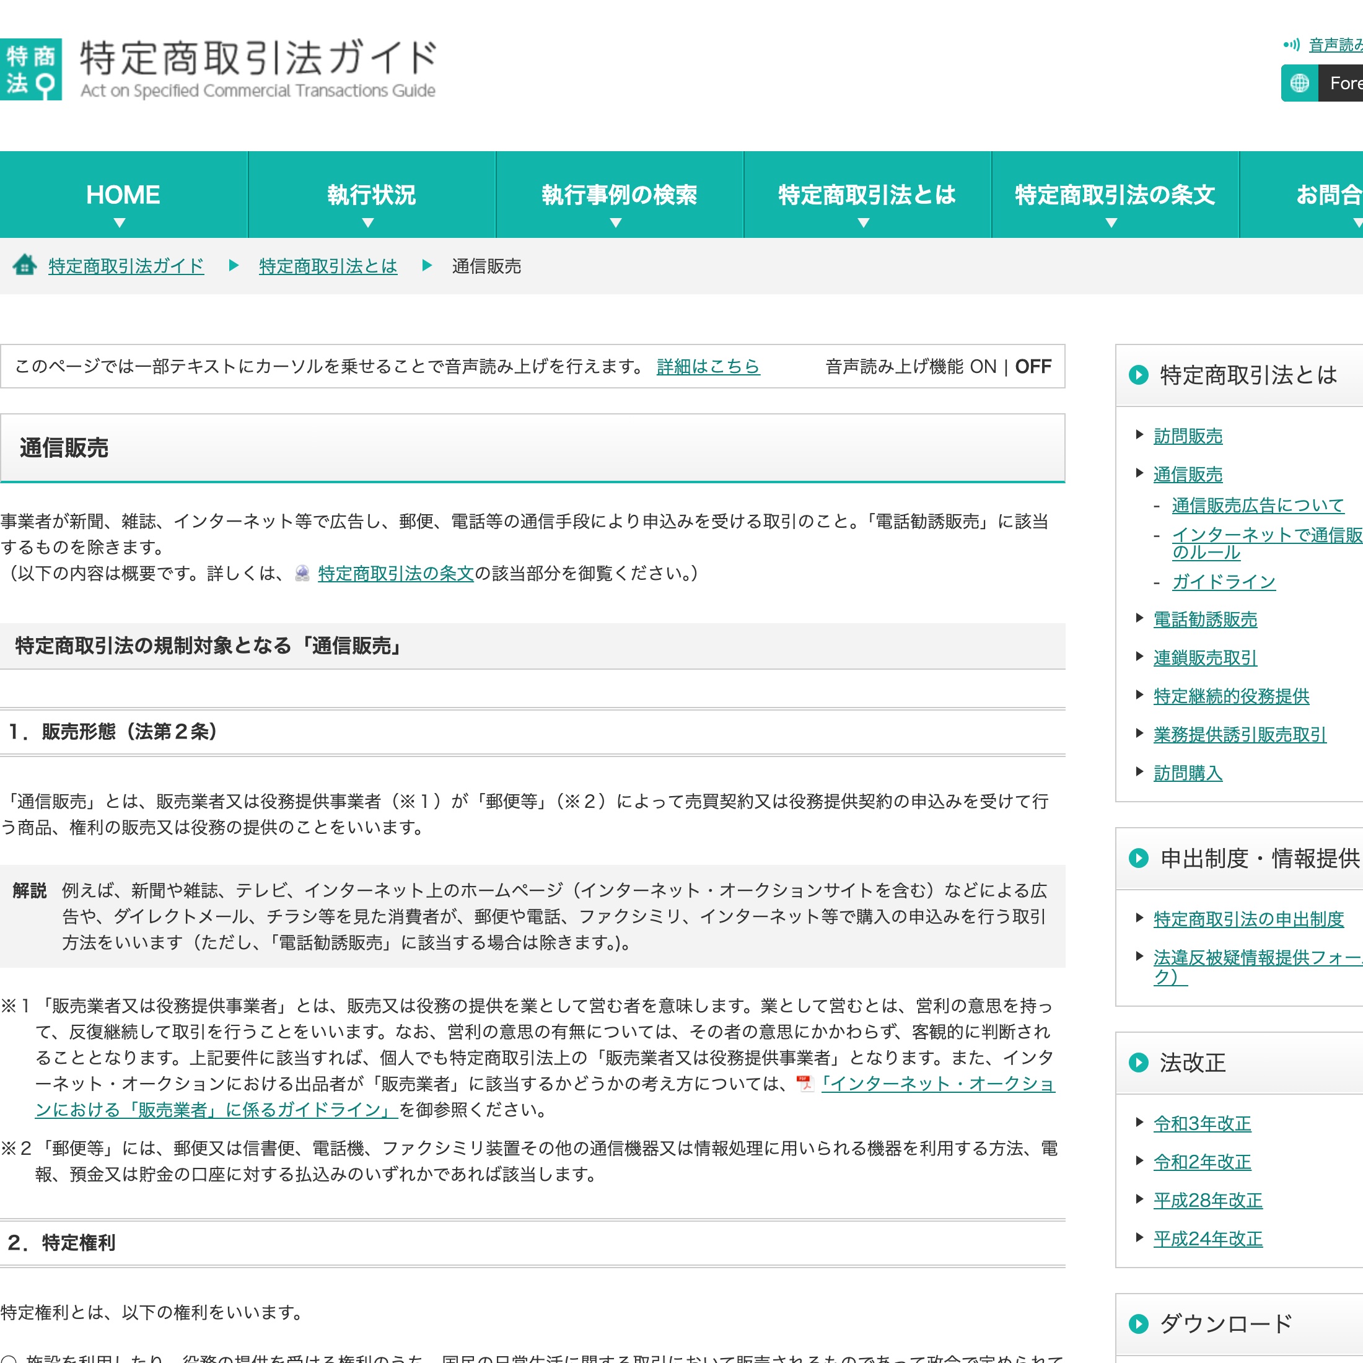Screen dimensions: 1363x1363
Task: Open the 執行状況 navigation item
Action: click(372, 195)
